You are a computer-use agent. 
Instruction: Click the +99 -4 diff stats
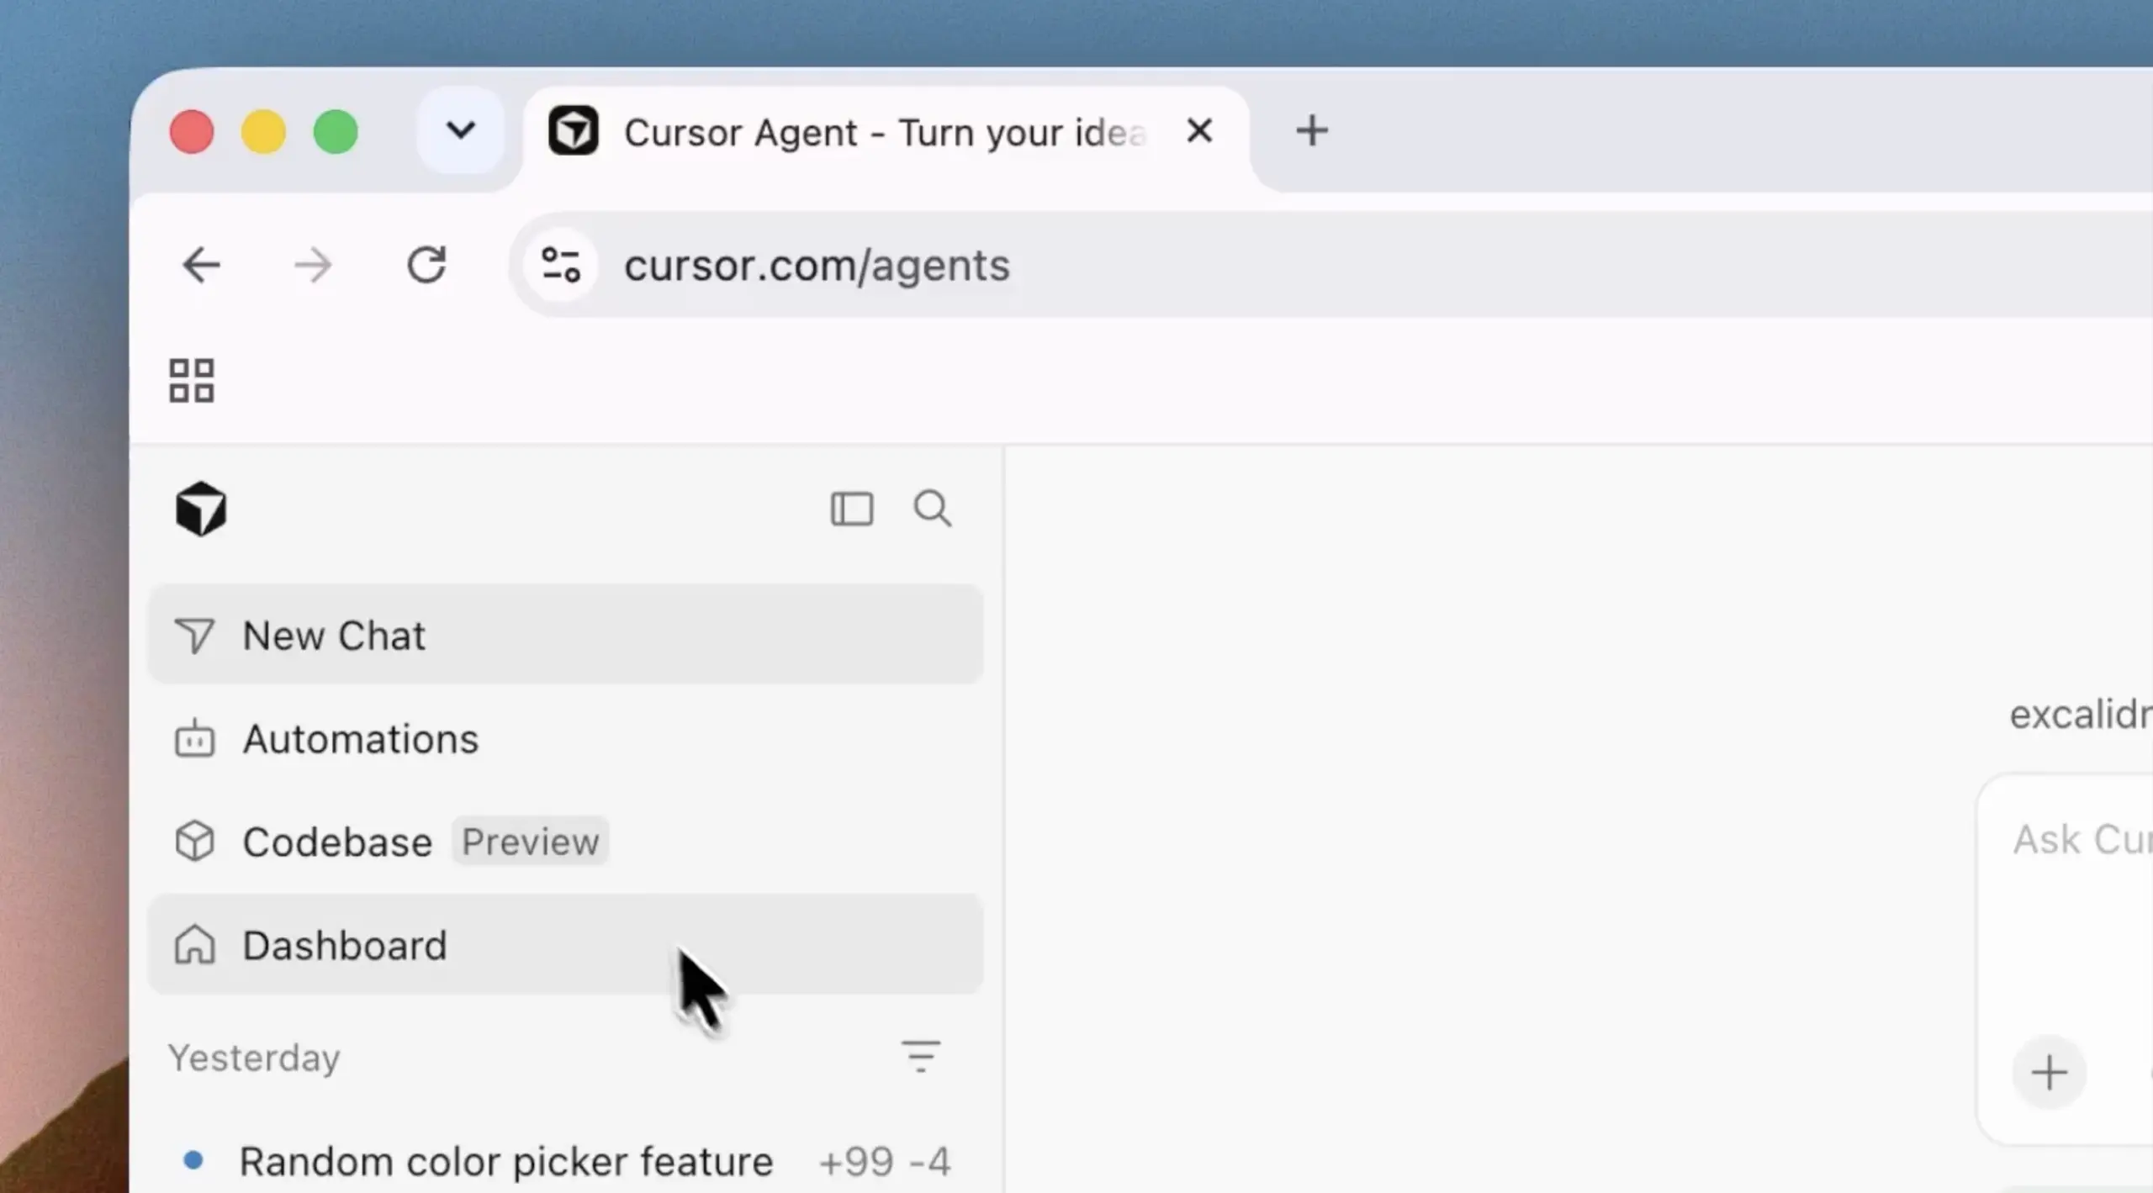885,1162
